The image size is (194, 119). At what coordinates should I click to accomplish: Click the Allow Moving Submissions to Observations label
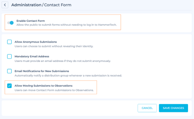(44, 86)
